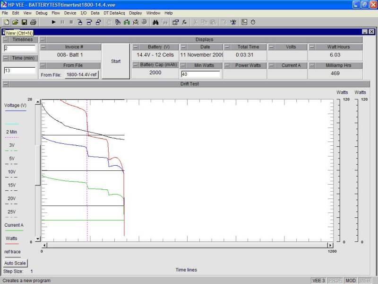Select the ref trace legend label
378x284 pixels.
[x=12, y=252]
